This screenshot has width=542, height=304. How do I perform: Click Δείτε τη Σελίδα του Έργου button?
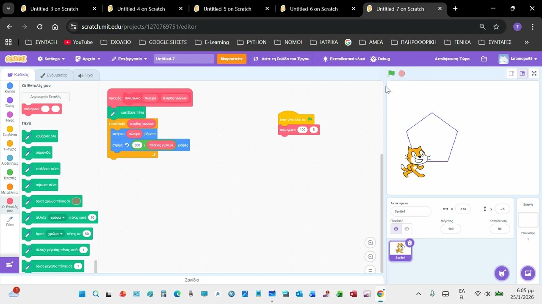point(281,59)
